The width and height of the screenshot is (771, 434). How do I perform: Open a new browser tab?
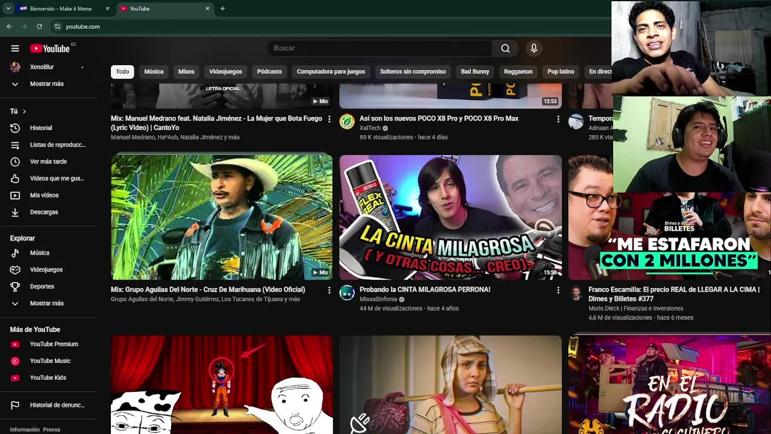[222, 8]
